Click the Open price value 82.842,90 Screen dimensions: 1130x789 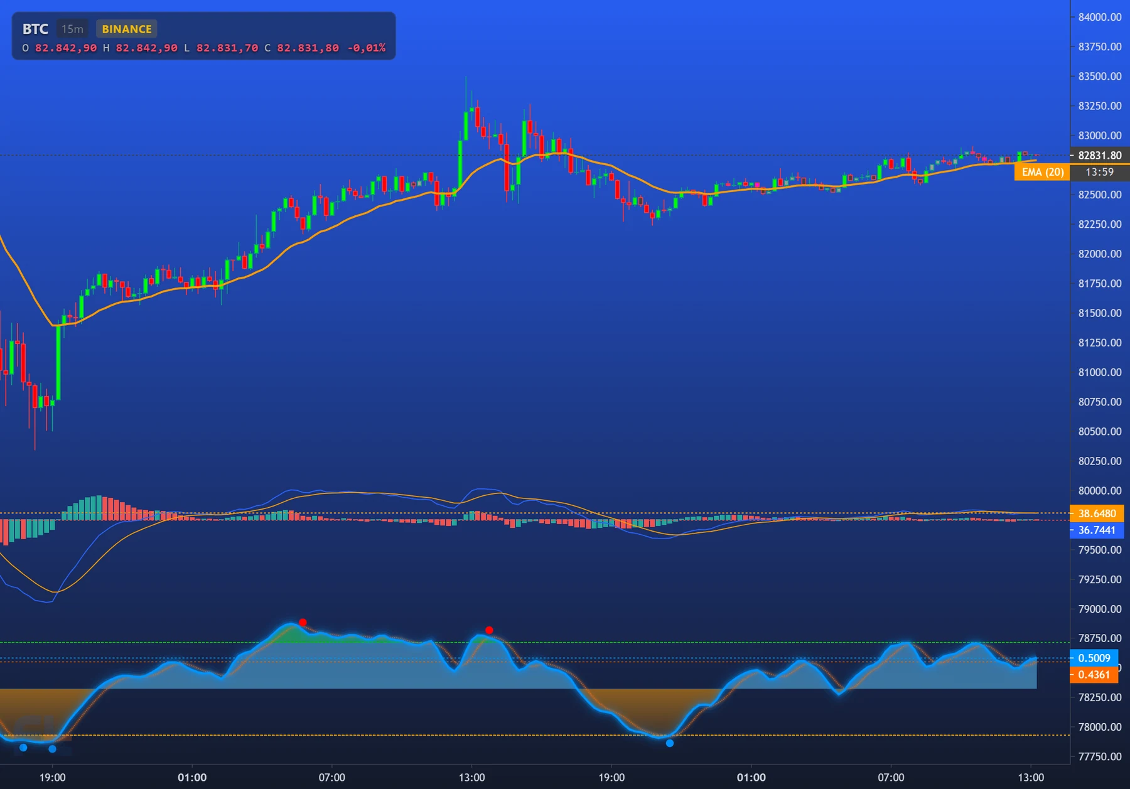click(x=66, y=48)
